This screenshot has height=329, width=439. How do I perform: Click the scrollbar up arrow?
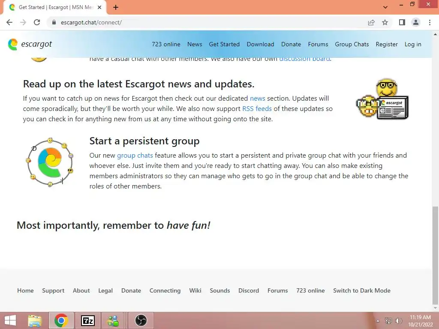(x=435, y=34)
